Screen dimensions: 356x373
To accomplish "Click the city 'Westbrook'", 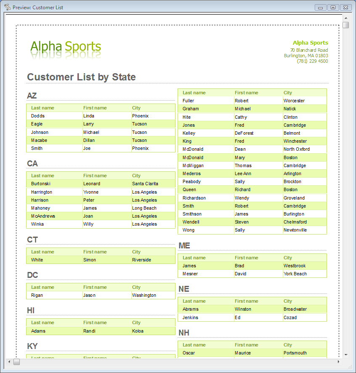I will [x=295, y=266].
